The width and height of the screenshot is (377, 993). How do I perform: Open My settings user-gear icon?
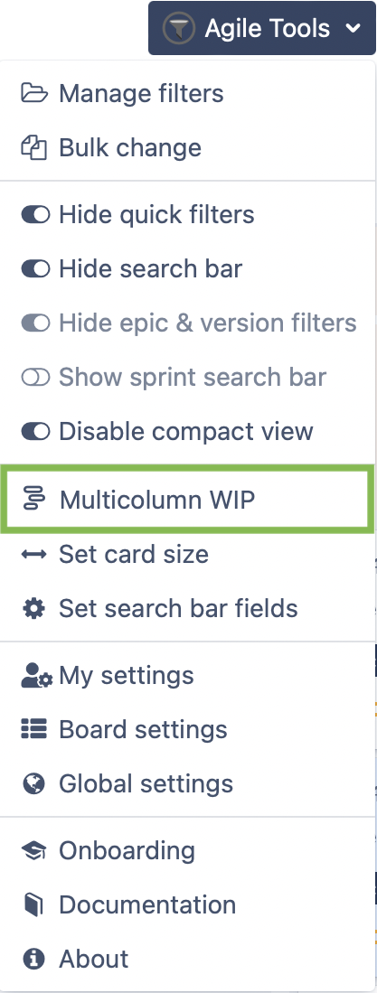click(x=36, y=676)
